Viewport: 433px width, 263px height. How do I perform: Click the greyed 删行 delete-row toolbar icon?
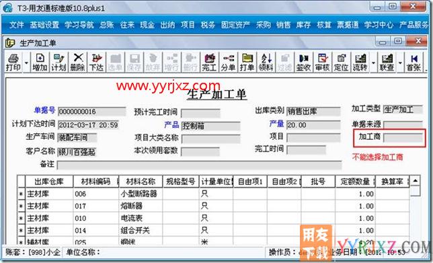coord(190,63)
